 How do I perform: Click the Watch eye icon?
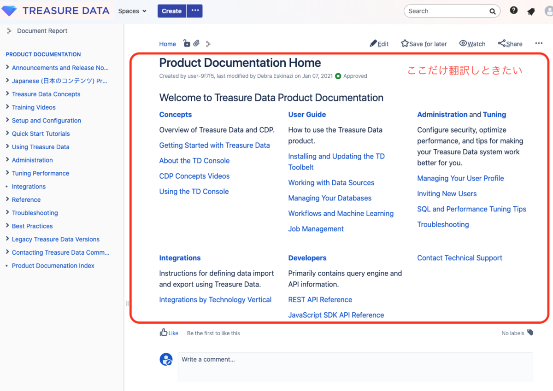(463, 43)
